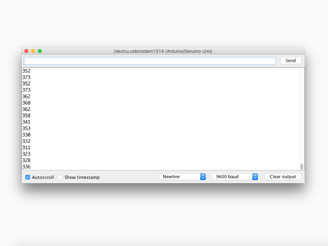328x246 pixels.
Task: Click the Clear output button
Action: tap(283, 177)
